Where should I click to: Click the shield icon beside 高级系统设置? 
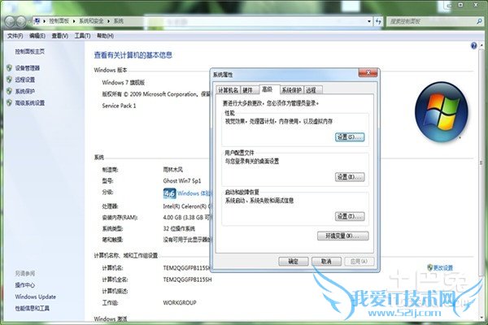[9, 102]
